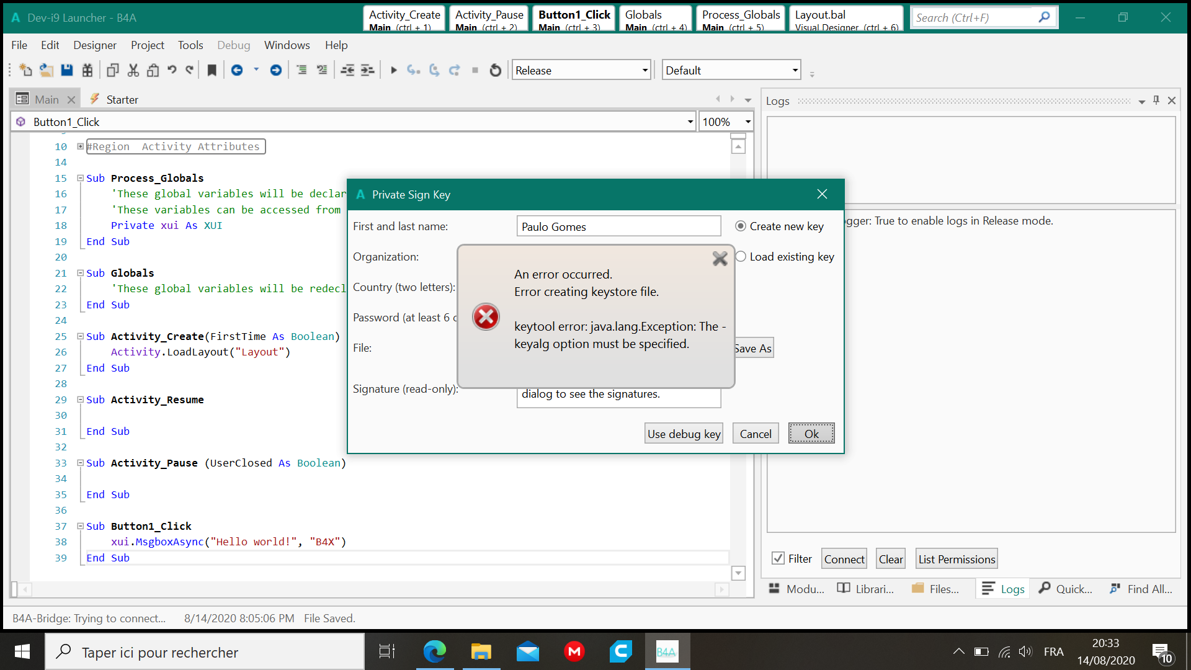Switch to the Quick Search tab
Viewport: 1191px width, 670px height.
[x=1066, y=589]
